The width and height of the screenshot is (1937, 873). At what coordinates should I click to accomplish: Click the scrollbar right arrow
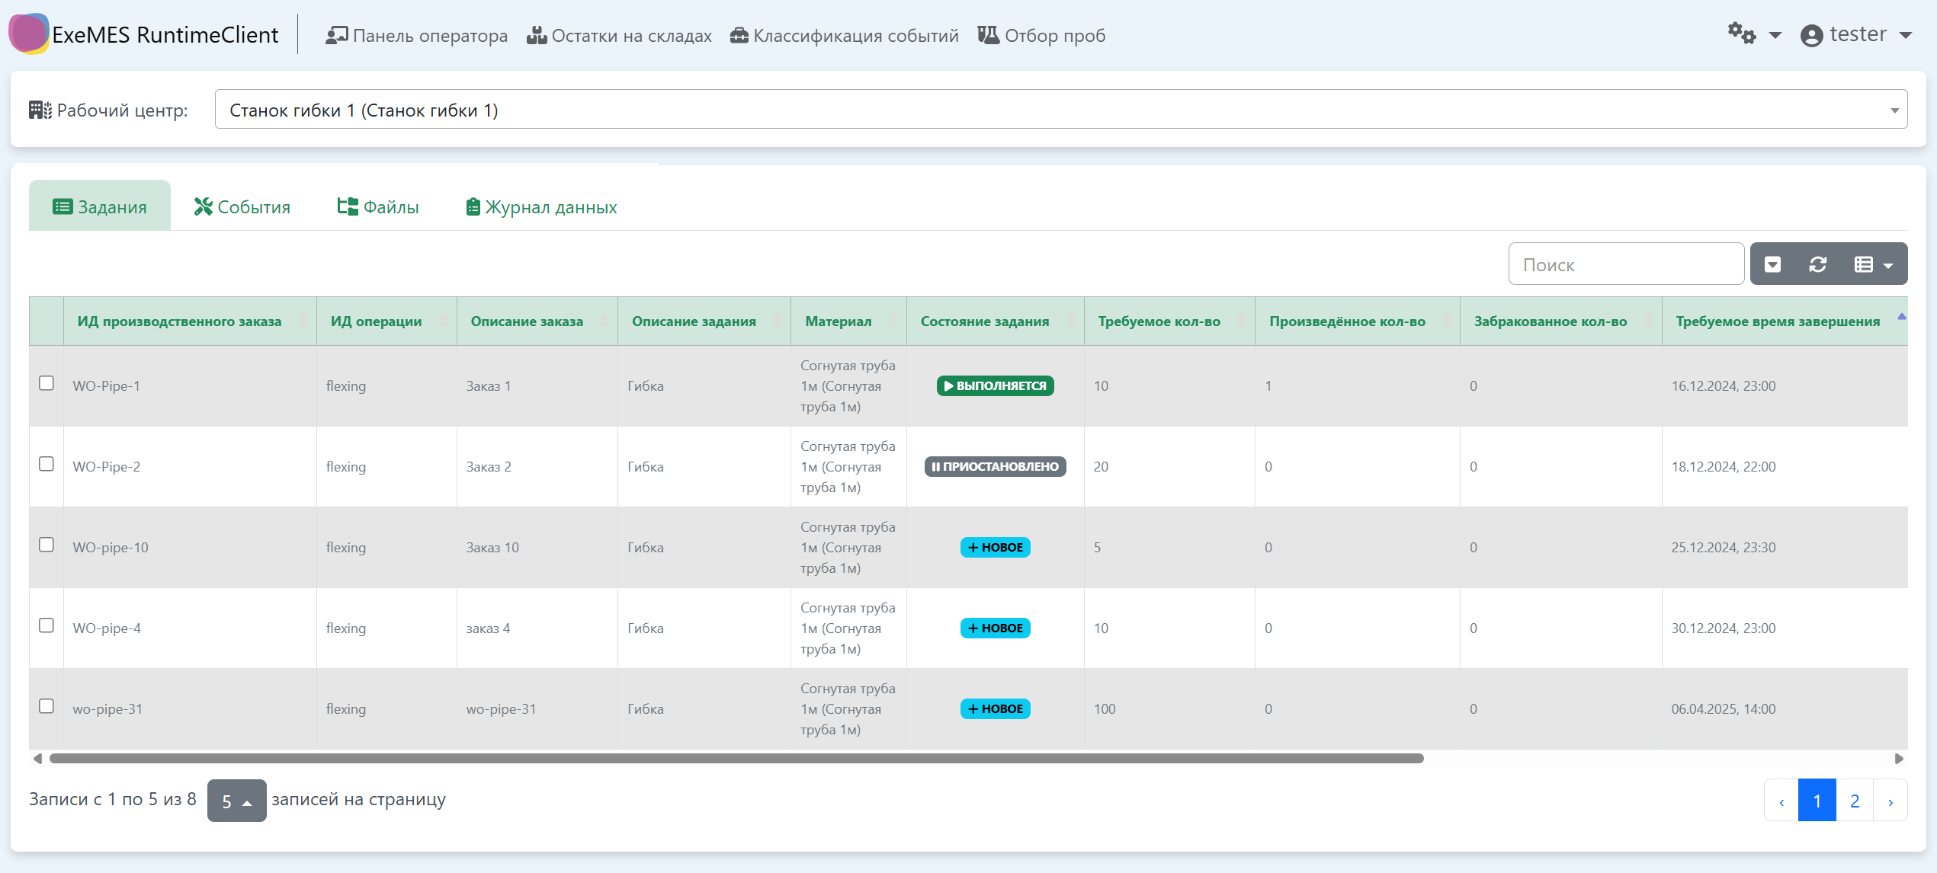click(1899, 759)
